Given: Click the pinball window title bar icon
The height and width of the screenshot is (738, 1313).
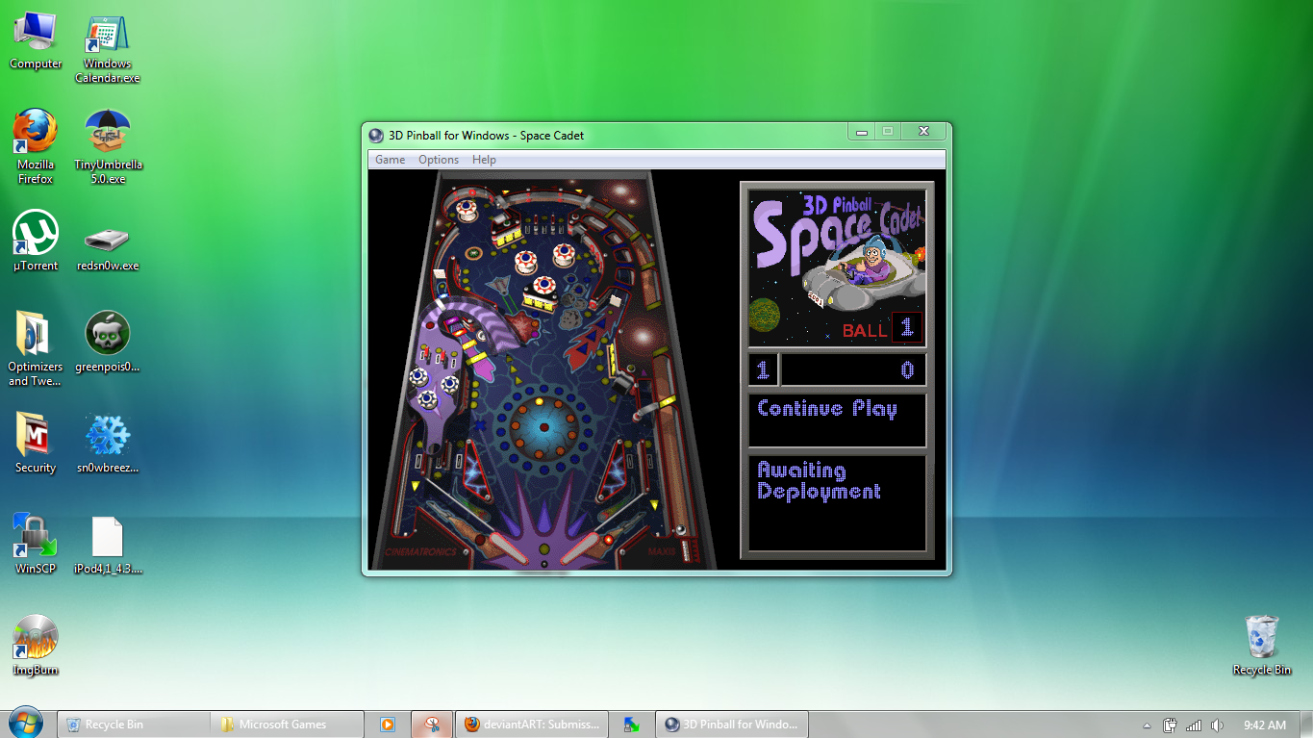Looking at the screenshot, I should click(376, 135).
